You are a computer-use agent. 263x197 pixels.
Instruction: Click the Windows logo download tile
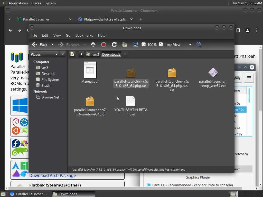pyautogui.click(x=20, y=105)
